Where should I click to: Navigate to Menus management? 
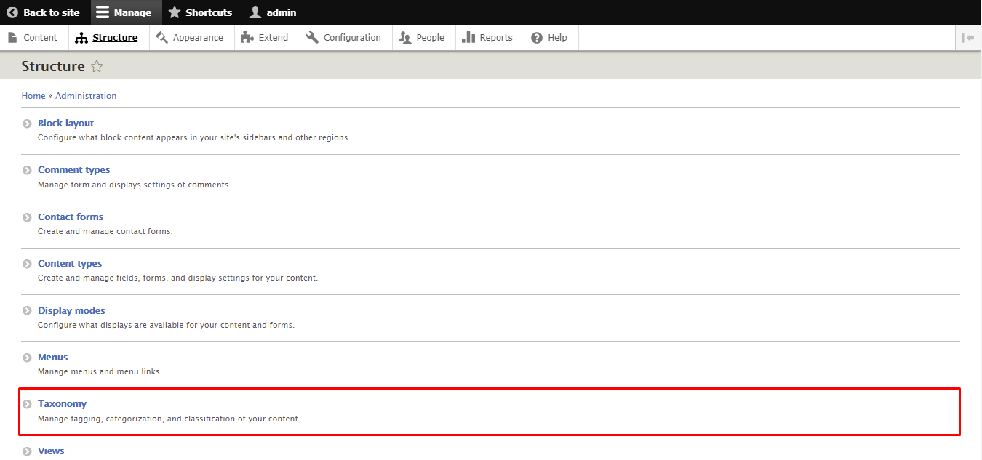click(52, 357)
